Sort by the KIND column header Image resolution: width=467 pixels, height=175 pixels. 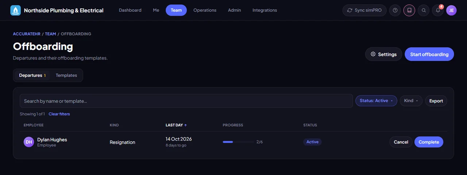point(114,125)
